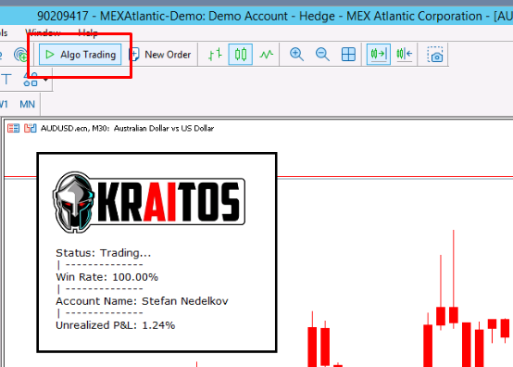Click the KRAITOS logo panel
Viewport: 513px width, 367px height.
[x=149, y=202]
